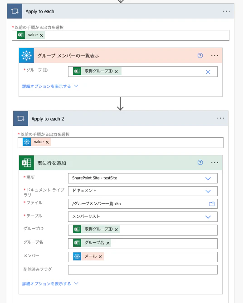
Task: Remove the グループ名 token
Action: [x=108, y=243]
